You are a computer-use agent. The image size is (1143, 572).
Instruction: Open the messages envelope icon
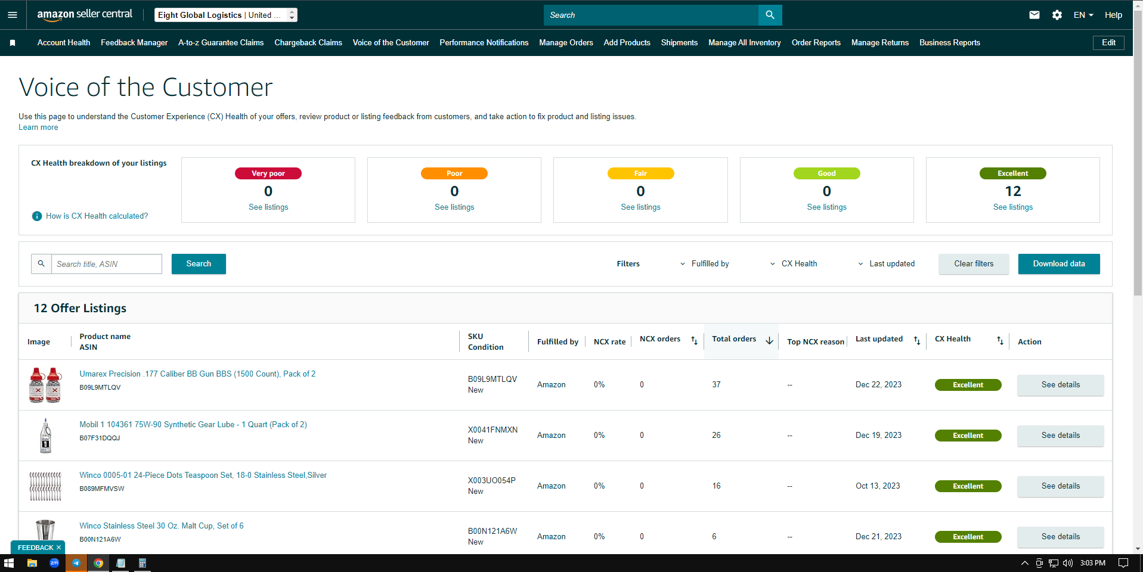tap(1034, 15)
